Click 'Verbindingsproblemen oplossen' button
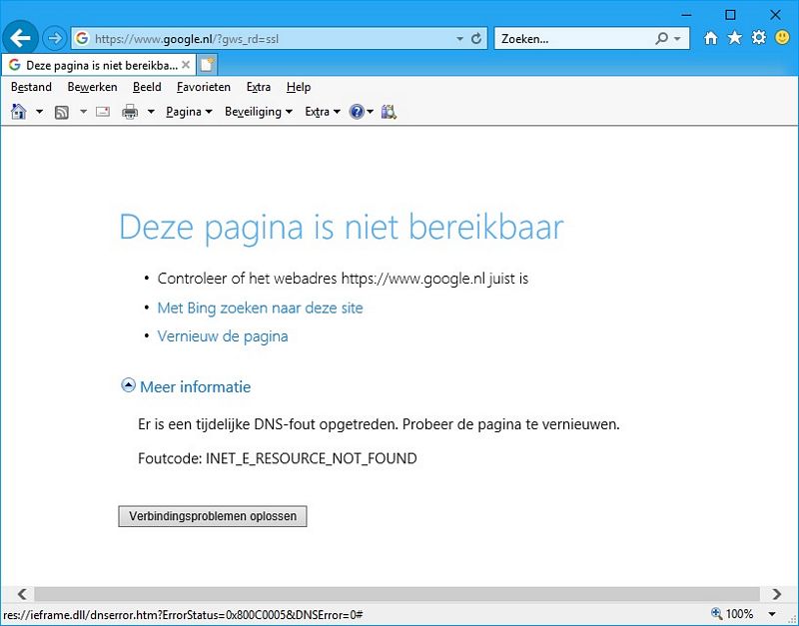The image size is (799, 626). tap(213, 516)
